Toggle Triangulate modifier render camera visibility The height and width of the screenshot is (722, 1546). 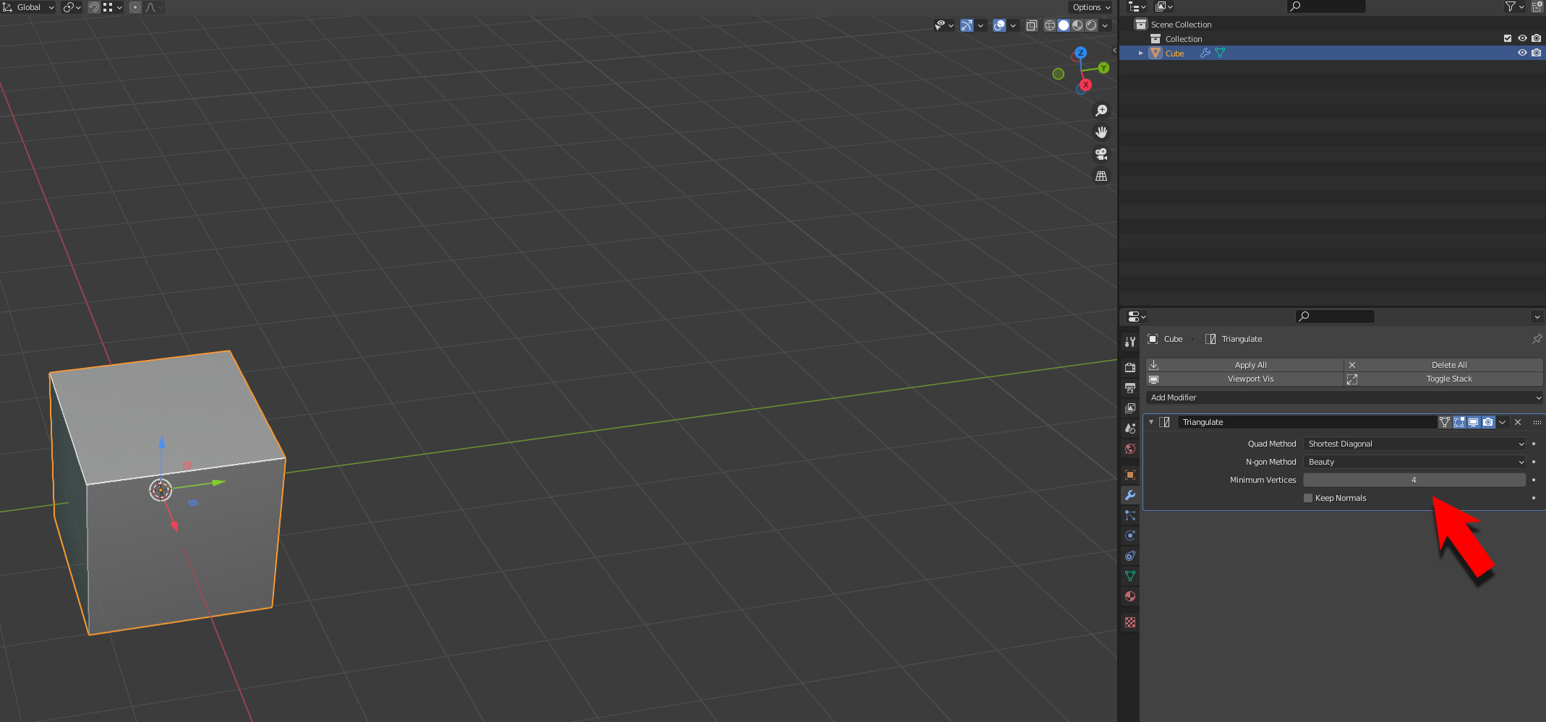coord(1487,422)
